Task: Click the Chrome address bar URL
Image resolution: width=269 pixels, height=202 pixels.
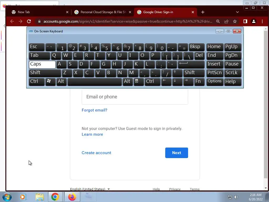Action: 128,21
